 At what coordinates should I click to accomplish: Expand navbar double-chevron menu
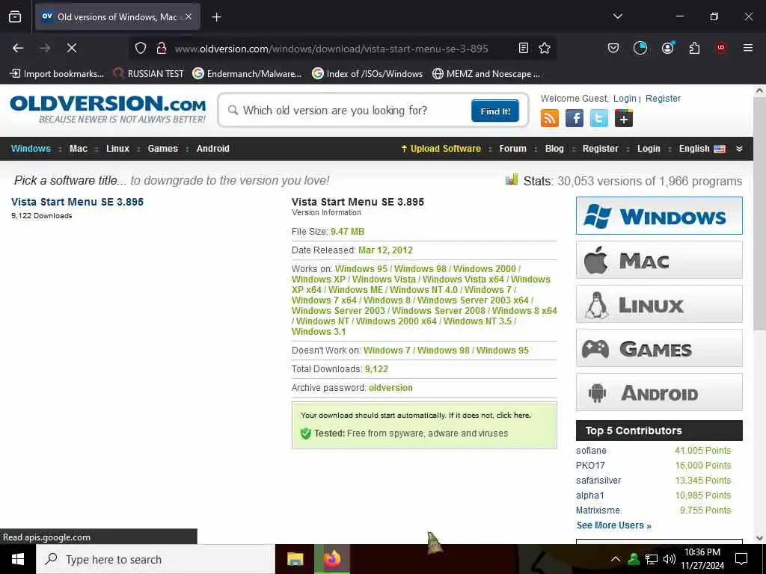pos(739,149)
